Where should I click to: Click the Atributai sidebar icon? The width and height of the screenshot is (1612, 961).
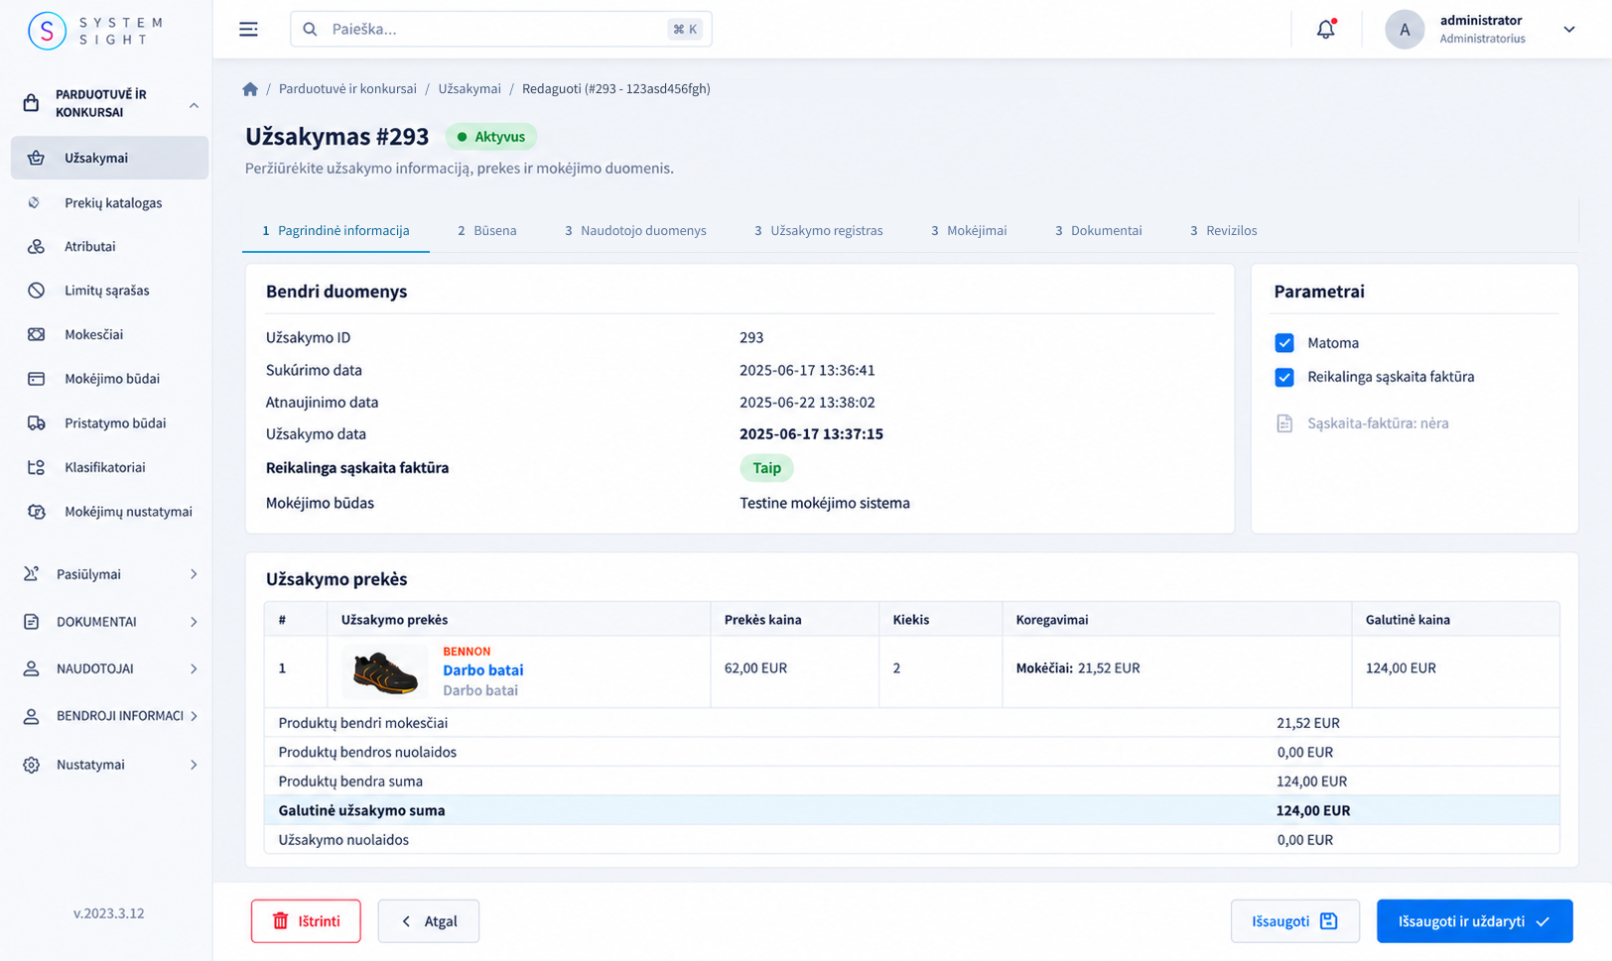(36, 246)
